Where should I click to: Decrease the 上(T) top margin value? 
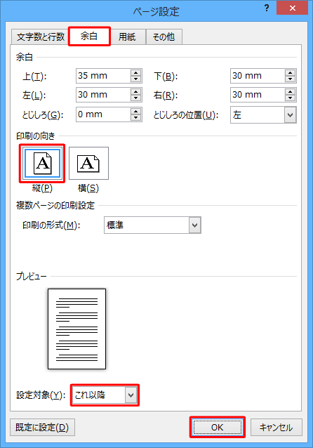pyautogui.click(x=136, y=79)
